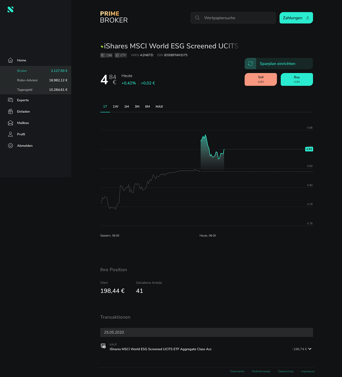
Task: Click the Abmelden power icon
Action: (10, 145)
